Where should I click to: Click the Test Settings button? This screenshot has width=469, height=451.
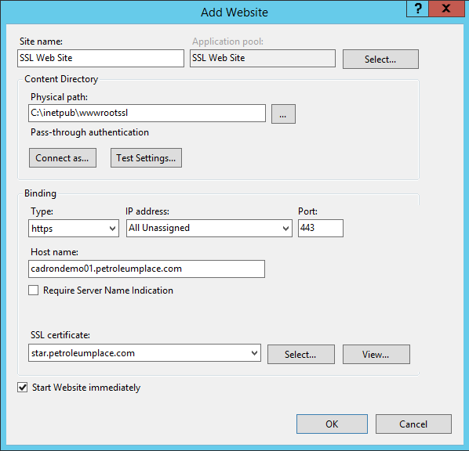[x=146, y=157]
